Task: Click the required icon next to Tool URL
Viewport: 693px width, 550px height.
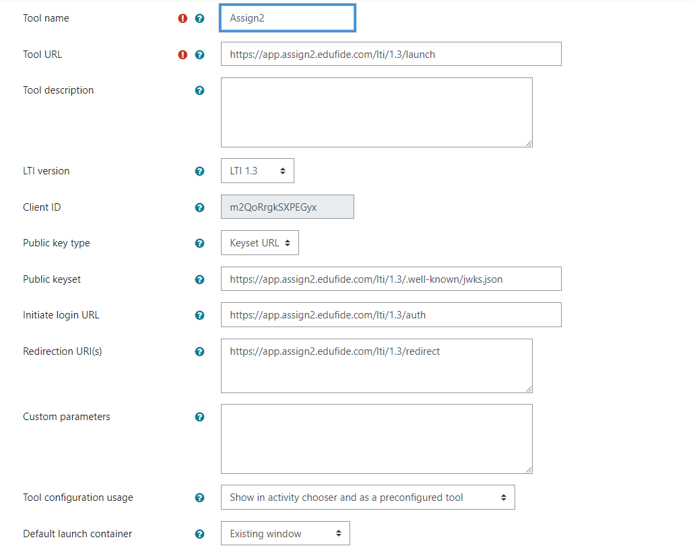Action: click(182, 55)
